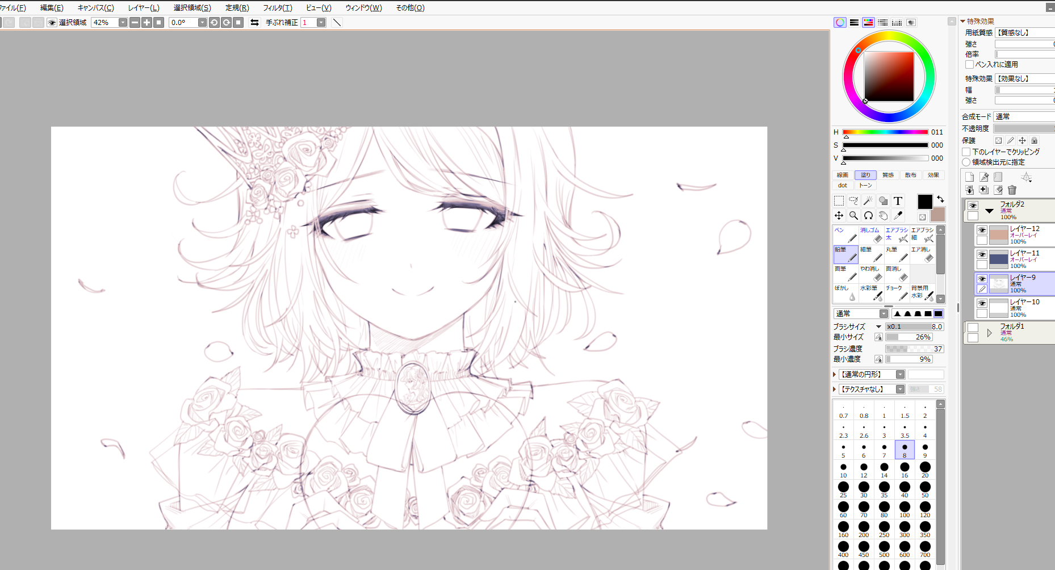This screenshot has height=570, width=1055.
Task: Toggle visibility of フォルダ2
Action: coord(973,206)
